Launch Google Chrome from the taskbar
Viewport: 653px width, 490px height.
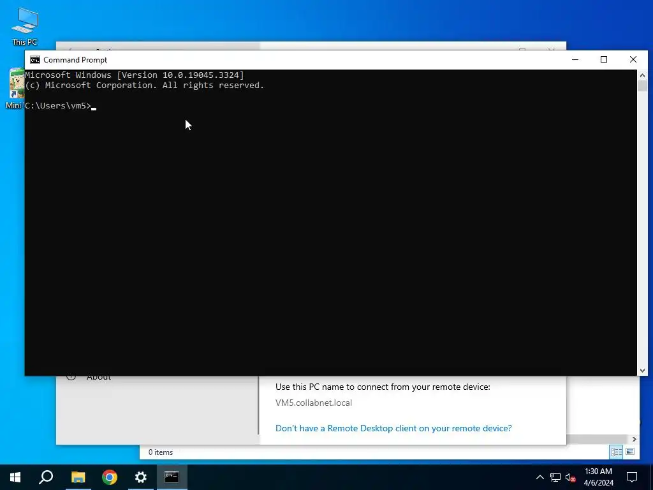(x=110, y=477)
